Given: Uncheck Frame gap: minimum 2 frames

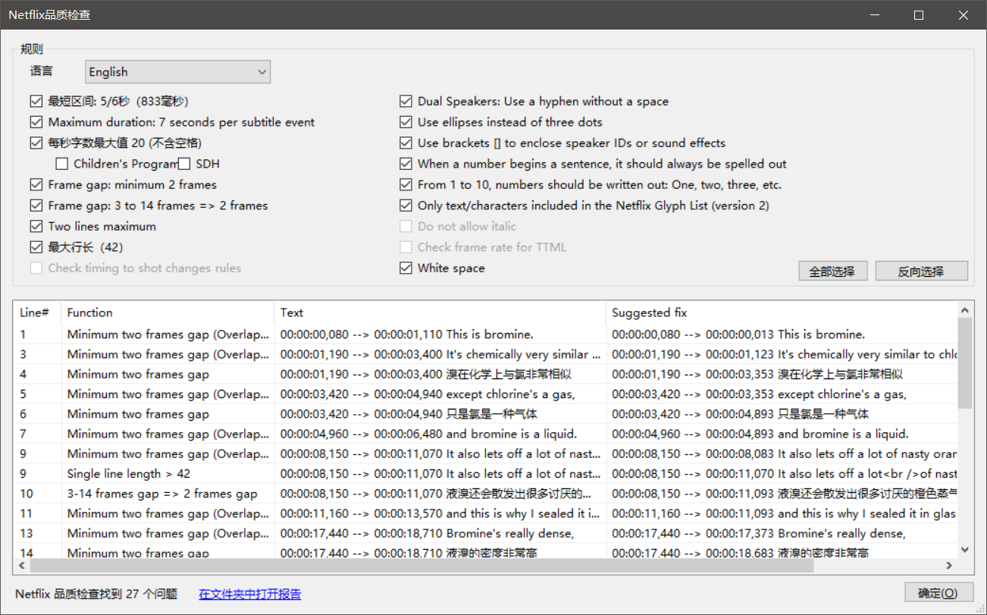Looking at the screenshot, I should 36,184.
